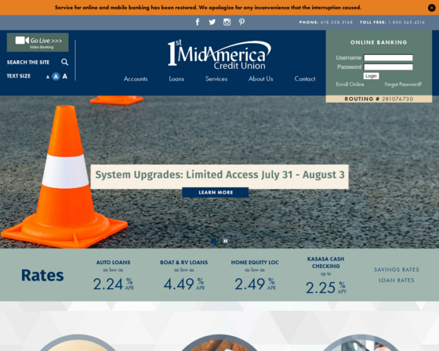Click the toll free number 1.800.345.4216
439x351 pixels.
[407, 23]
